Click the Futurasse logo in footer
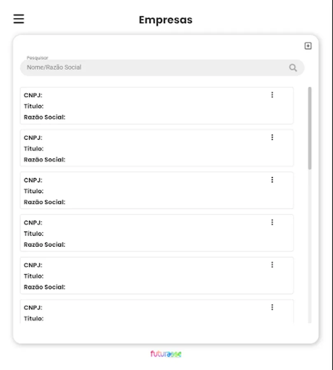The image size is (333, 370). 166,354
